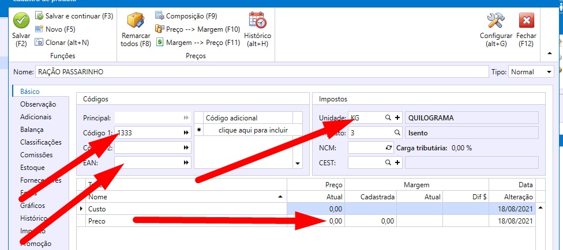Open Composição (F9)
The image size is (563, 250).
click(186, 16)
